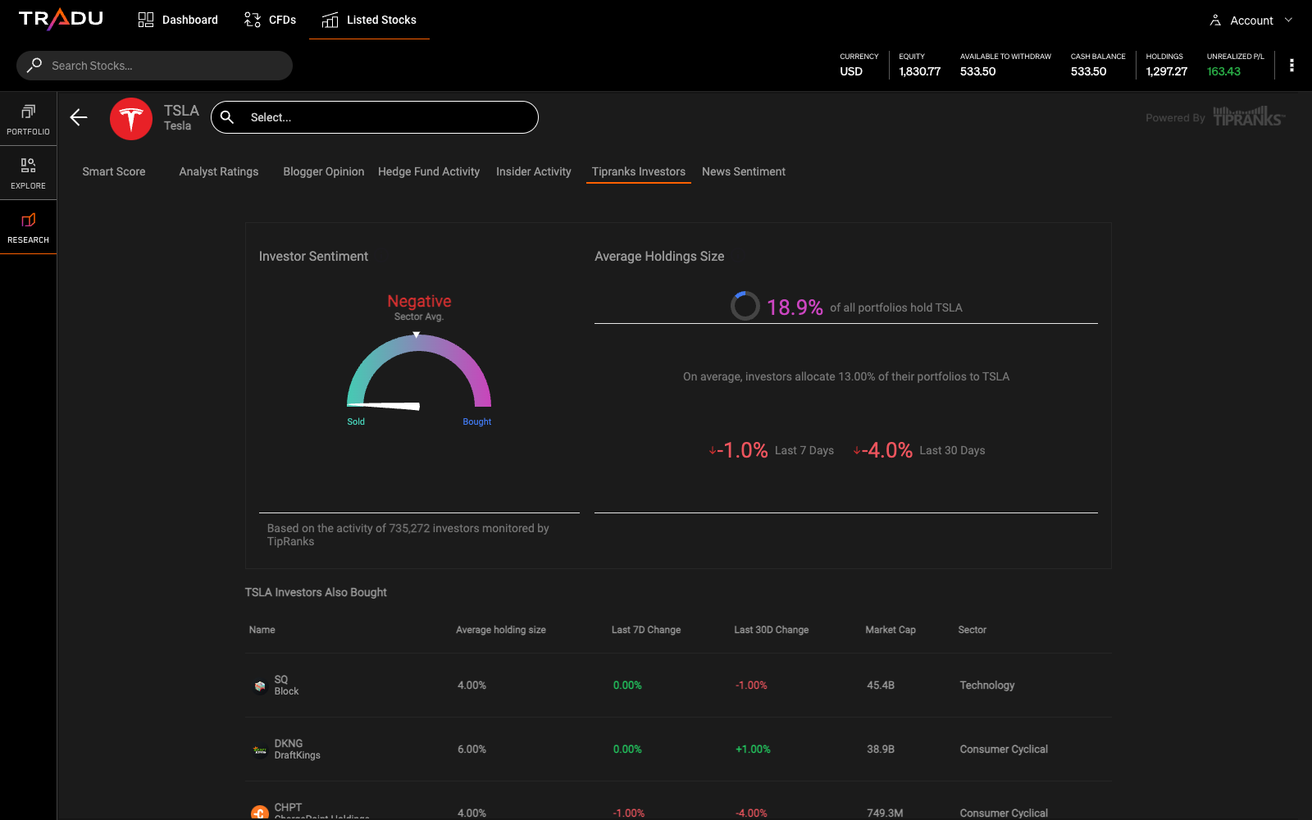Open the Dashboard page

(x=178, y=20)
